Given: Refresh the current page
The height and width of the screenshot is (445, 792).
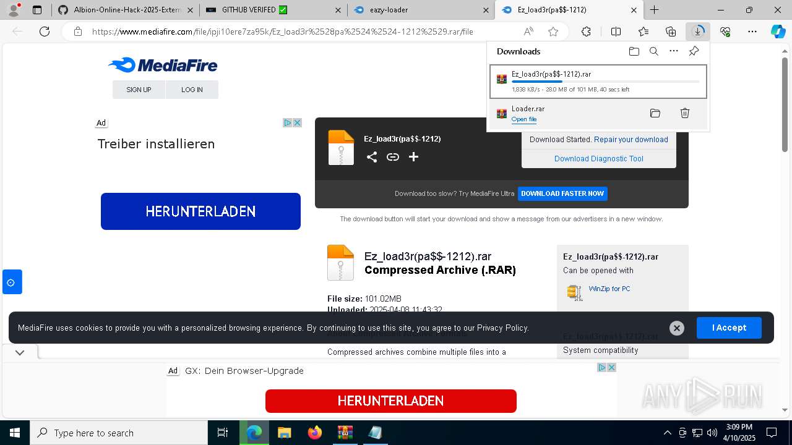Looking at the screenshot, I should (x=45, y=32).
